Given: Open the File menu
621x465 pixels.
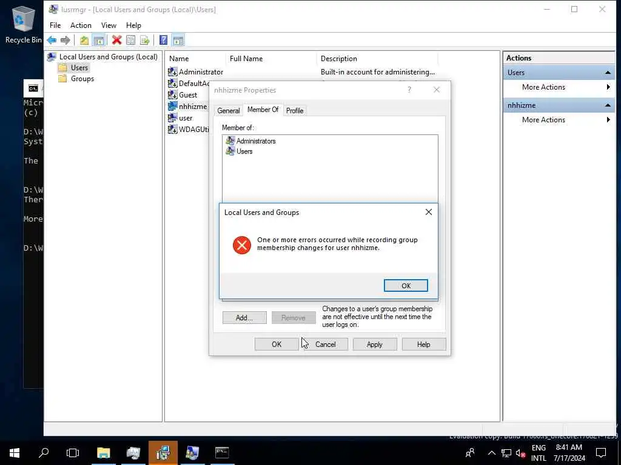Looking at the screenshot, I should (55, 25).
